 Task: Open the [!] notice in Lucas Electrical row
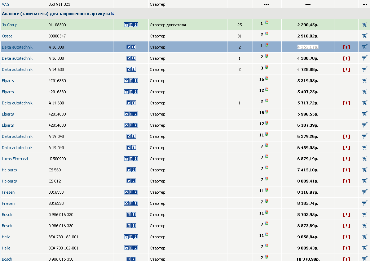[346, 159]
